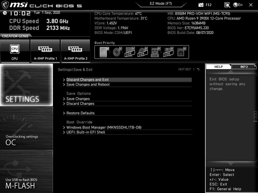Click chevron next to Discard Changes row
This screenshot has height=193, width=258.
click(64, 104)
